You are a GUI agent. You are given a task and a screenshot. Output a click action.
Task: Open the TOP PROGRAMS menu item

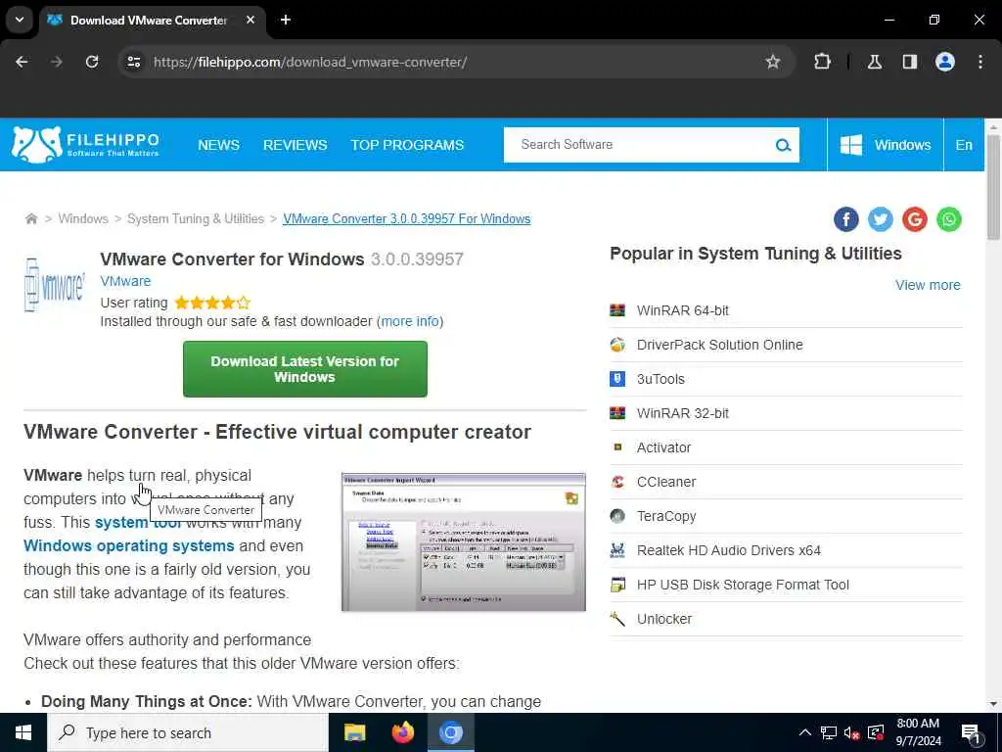(407, 145)
